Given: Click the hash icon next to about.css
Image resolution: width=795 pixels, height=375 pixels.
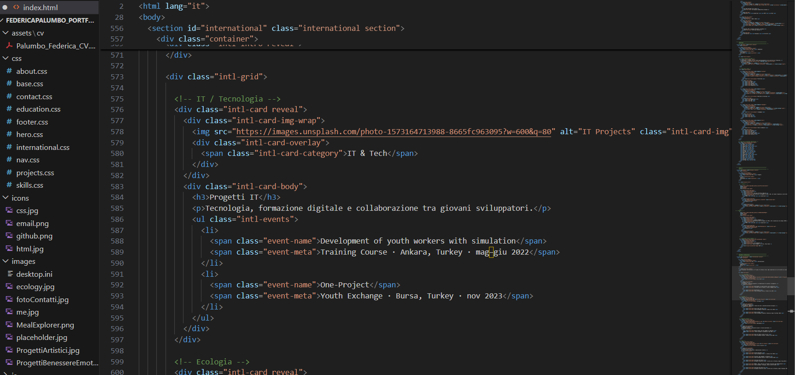Looking at the screenshot, I should pos(9,71).
